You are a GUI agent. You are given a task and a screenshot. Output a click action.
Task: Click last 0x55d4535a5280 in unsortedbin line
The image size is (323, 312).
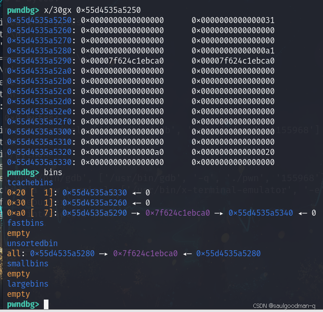click(x=228, y=253)
